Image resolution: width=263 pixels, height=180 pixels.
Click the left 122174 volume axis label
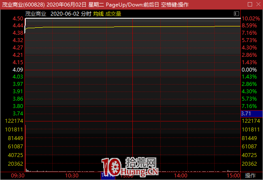tap(14, 121)
